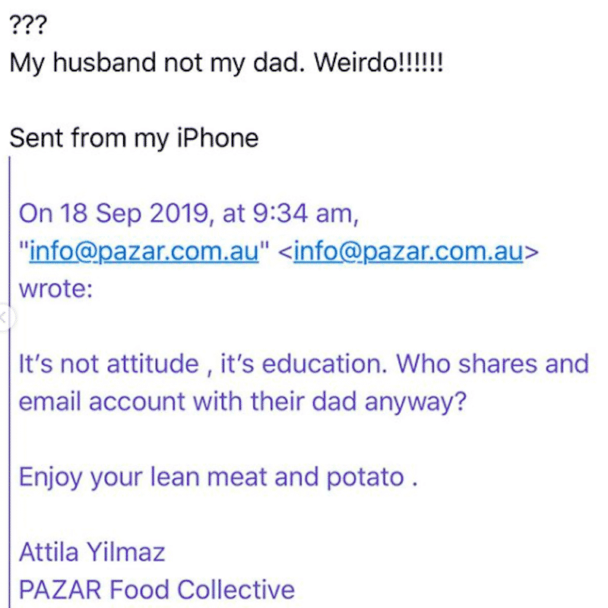Screen dimensions: 608x608
Task: Click the word 'iPhone' in the signature
Action: pyautogui.click(x=218, y=137)
